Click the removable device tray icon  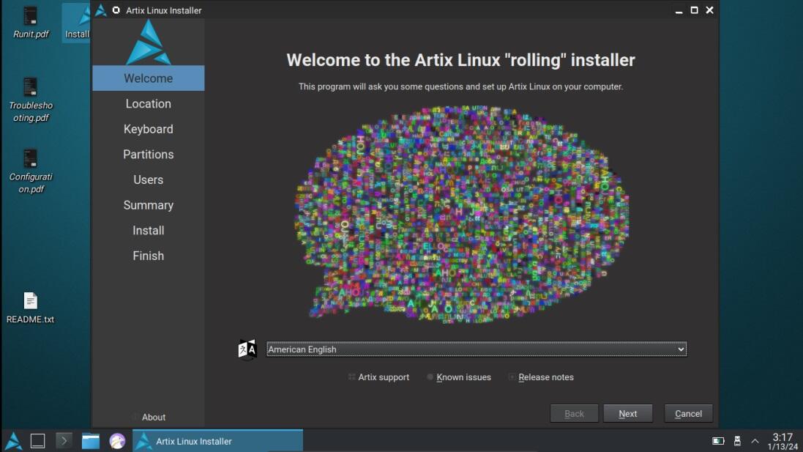click(737, 441)
